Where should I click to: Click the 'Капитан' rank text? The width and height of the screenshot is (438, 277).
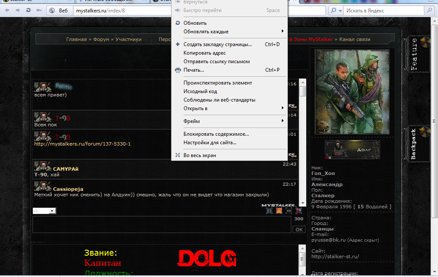103,263
